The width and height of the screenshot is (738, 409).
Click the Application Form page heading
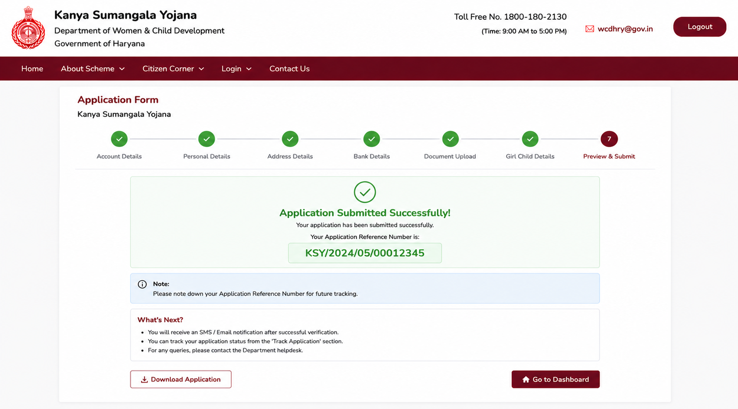tap(118, 100)
